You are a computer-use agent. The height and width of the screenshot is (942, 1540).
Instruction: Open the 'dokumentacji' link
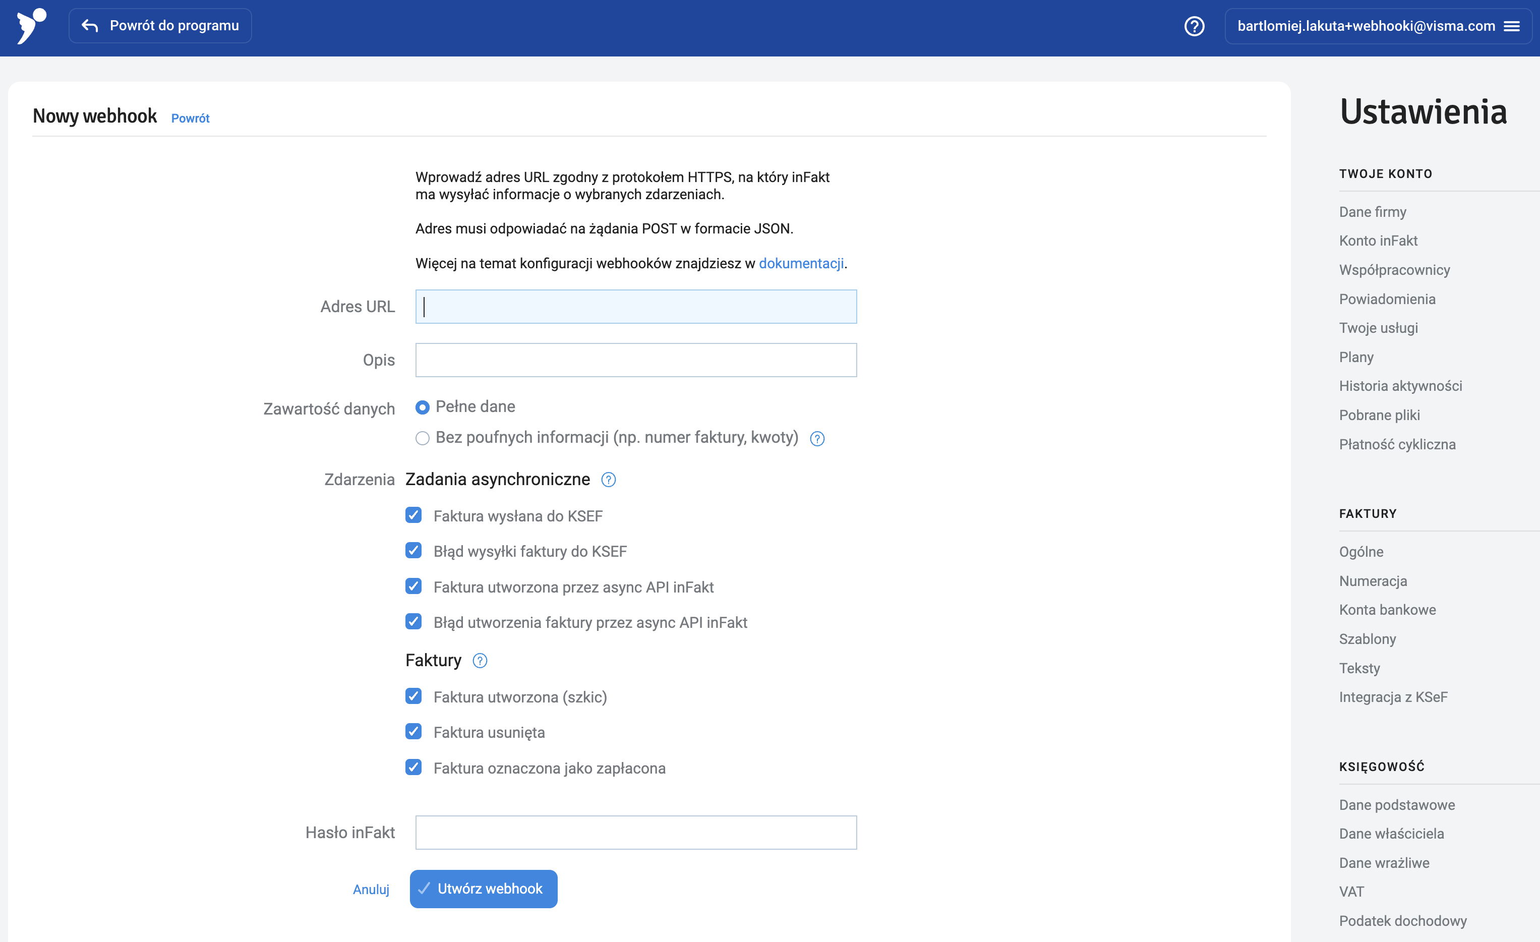(801, 264)
